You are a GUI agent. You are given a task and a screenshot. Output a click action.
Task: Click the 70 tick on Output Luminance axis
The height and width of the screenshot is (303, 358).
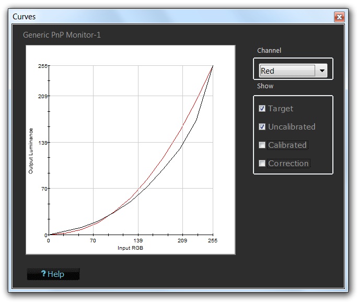tap(44, 189)
